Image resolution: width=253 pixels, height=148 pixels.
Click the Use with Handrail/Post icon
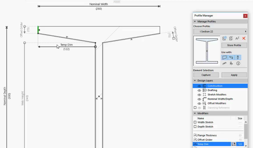click(x=231, y=64)
